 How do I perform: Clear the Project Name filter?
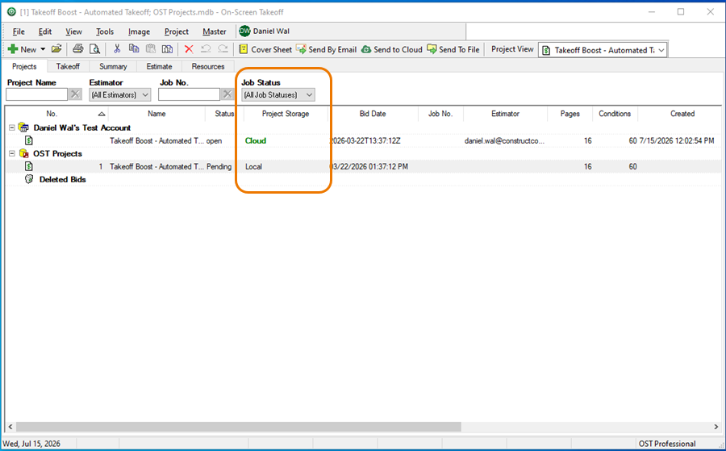pos(75,94)
